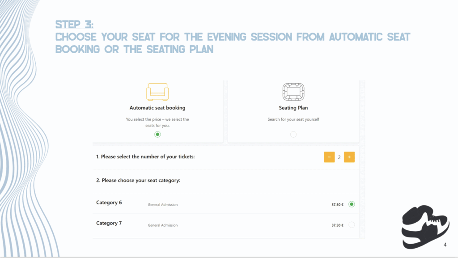Click the sneaker logo in the corner
Image resolution: width=458 pixels, height=258 pixels.
coord(425,227)
